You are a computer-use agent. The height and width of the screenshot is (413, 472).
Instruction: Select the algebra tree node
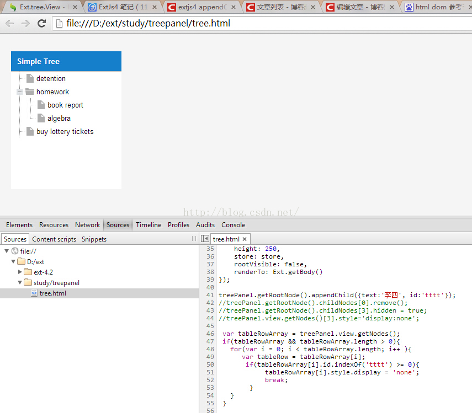click(59, 118)
